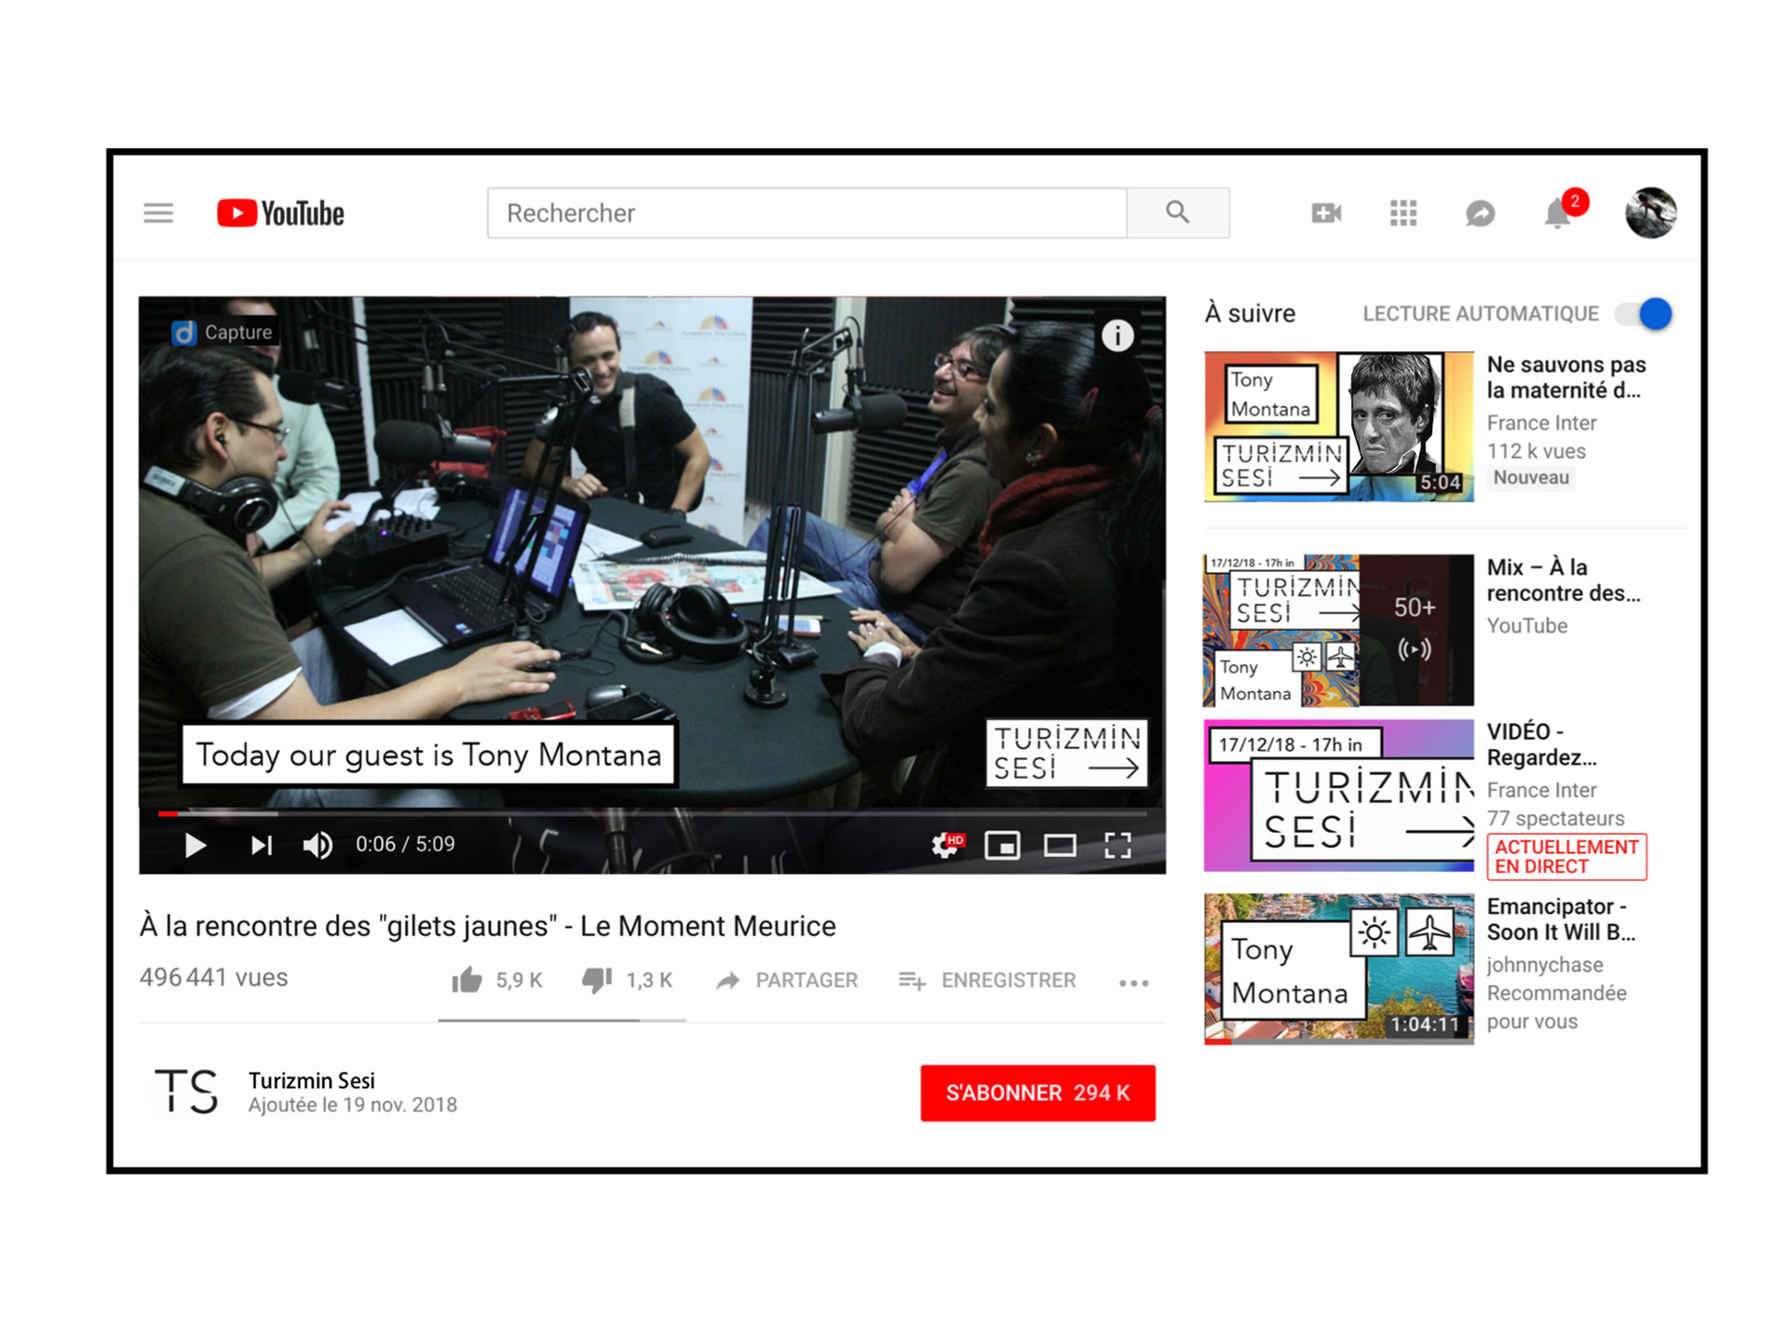
Task: Click the YouTube logo
Action: coord(280,213)
